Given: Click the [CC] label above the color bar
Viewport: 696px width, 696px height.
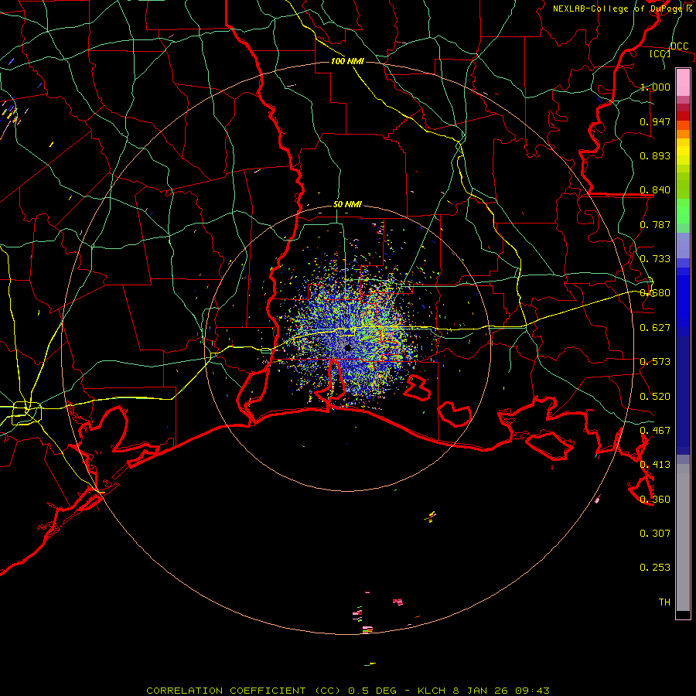Looking at the screenshot, I should tap(660, 53).
